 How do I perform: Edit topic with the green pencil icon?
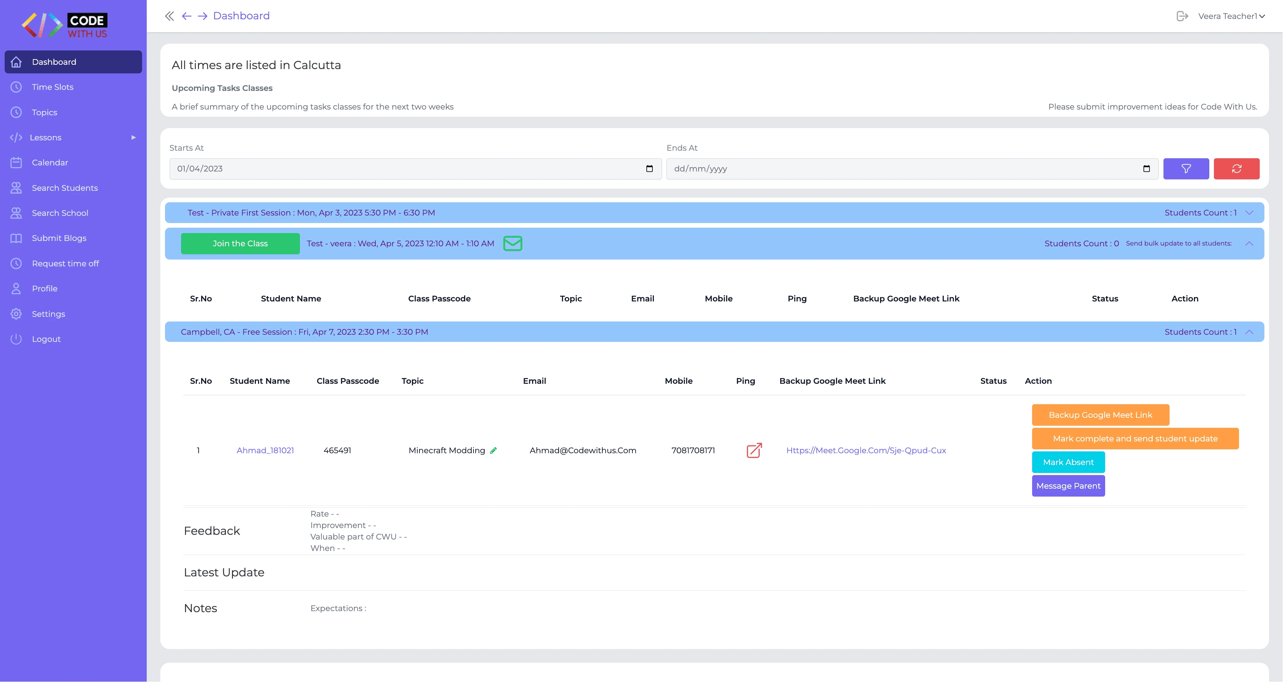493,450
